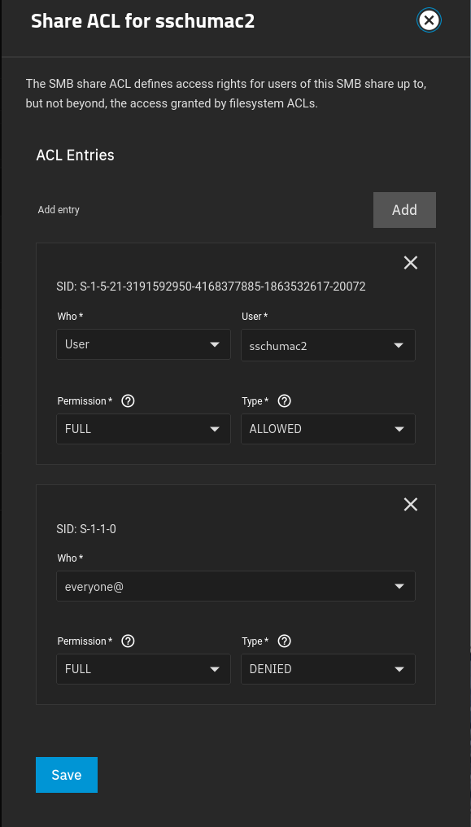Open first entry's FULL Permission dropdown
471x827 pixels.
[143, 429]
